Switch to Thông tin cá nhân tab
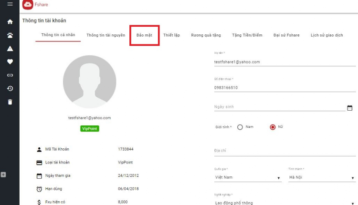This screenshot has width=358, height=205. pyautogui.click(x=58, y=35)
